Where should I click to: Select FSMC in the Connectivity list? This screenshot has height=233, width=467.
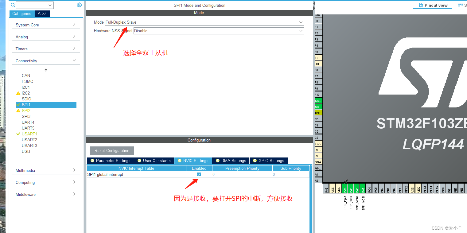27,81
